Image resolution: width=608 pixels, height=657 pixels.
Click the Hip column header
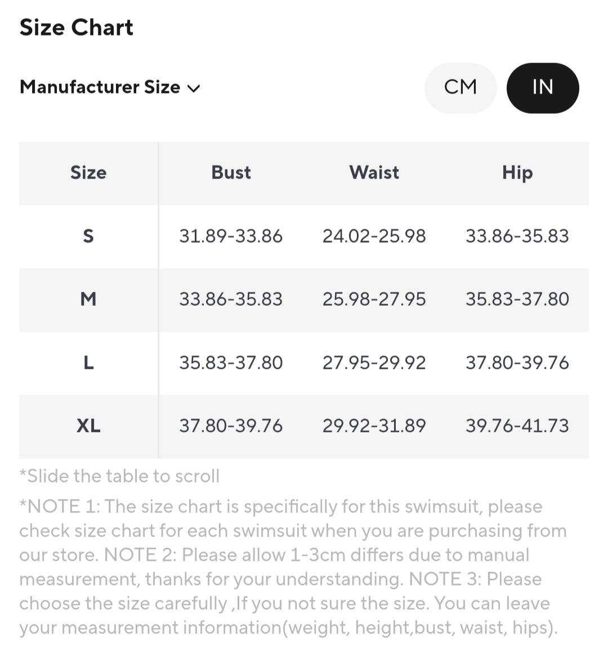pyautogui.click(x=517, y=173)
